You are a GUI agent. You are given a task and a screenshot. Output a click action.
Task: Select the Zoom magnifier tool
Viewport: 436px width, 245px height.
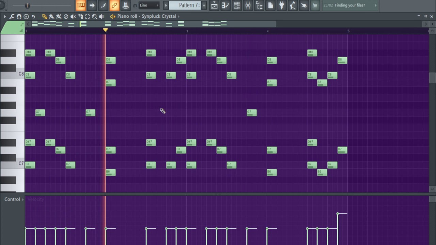point(94,16)
